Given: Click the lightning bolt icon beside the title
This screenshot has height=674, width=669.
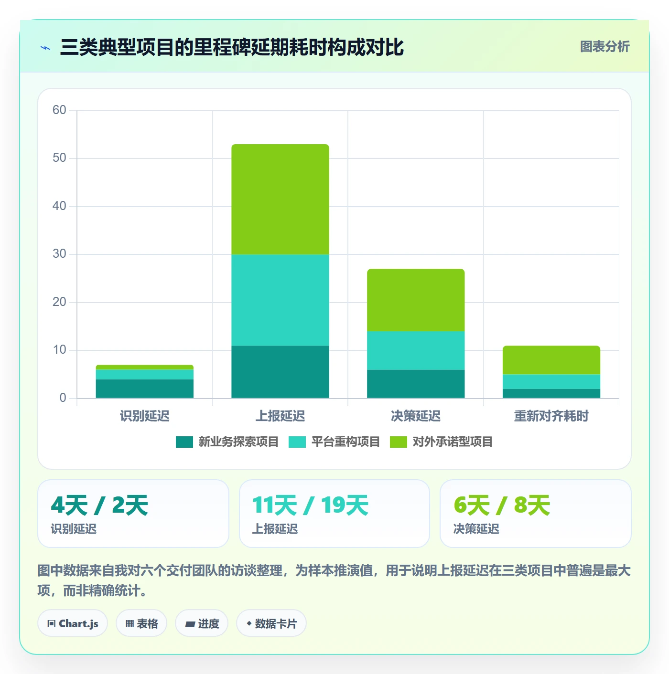Looking at the screenshot, I should [45, 48].
